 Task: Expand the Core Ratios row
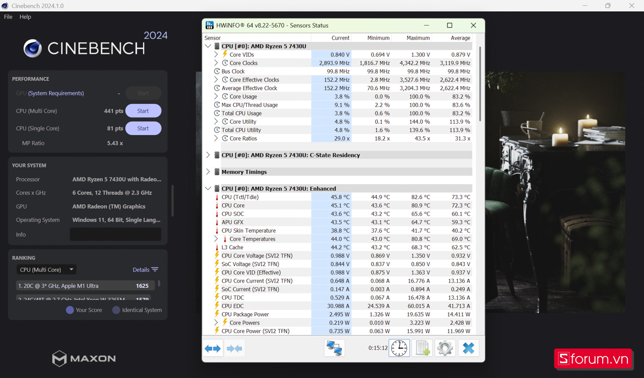coord(216,138)
